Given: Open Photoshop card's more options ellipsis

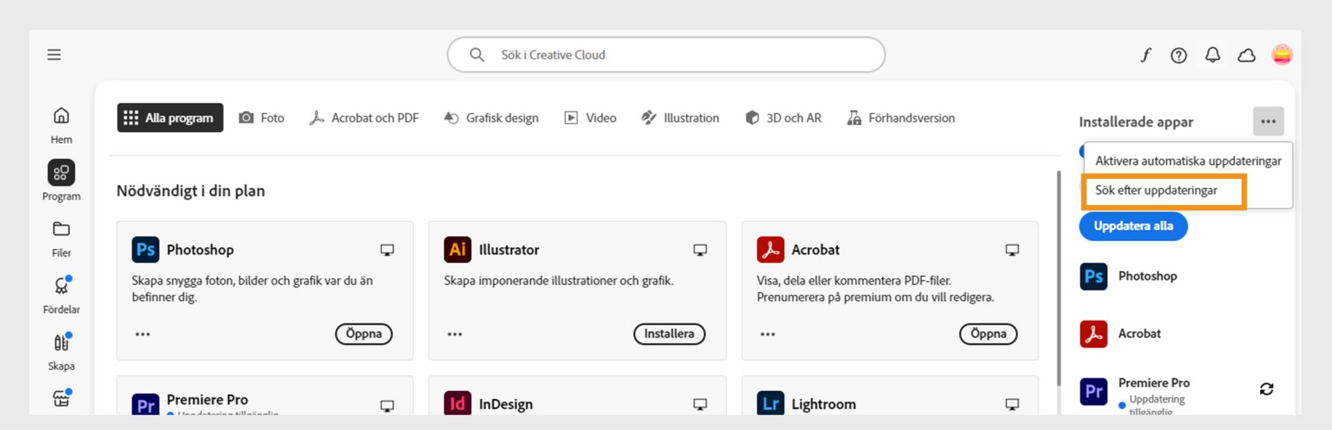Looking at the screenshot, I should (x=143, y=334).
